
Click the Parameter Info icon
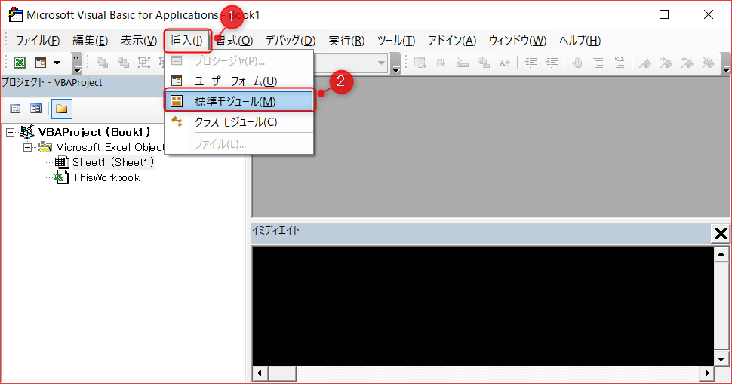click(483, 63)
